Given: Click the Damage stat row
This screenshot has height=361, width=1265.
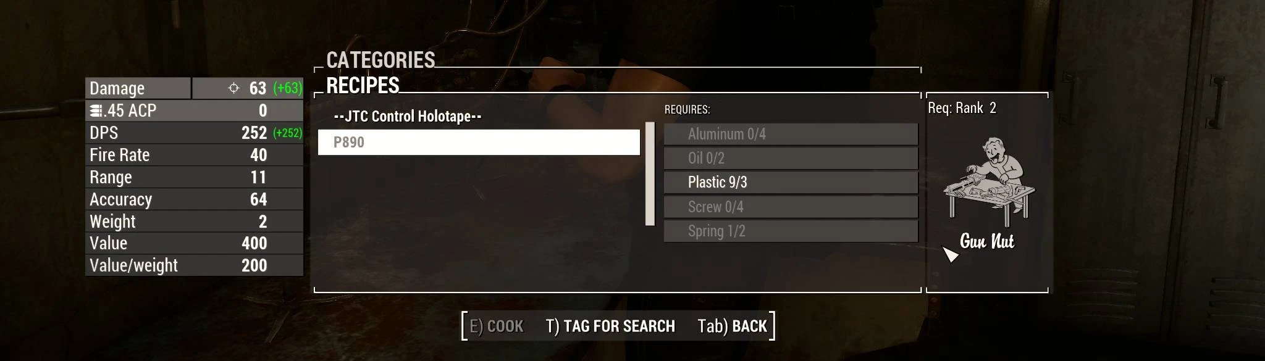Looking at the screenshot, I should 194,88.
